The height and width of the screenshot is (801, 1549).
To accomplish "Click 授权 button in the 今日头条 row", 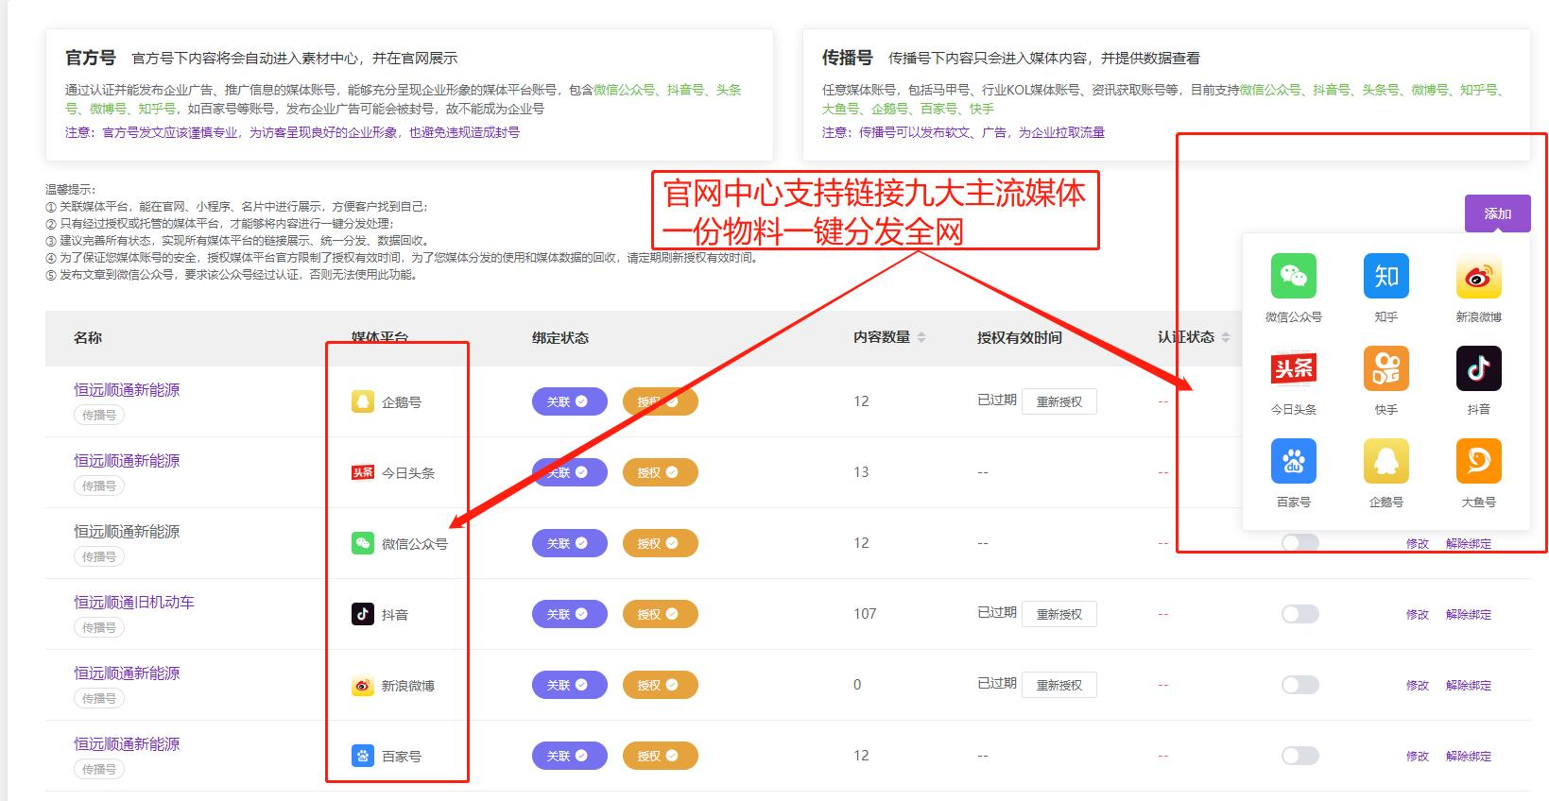I will click(x=660, y=472).
